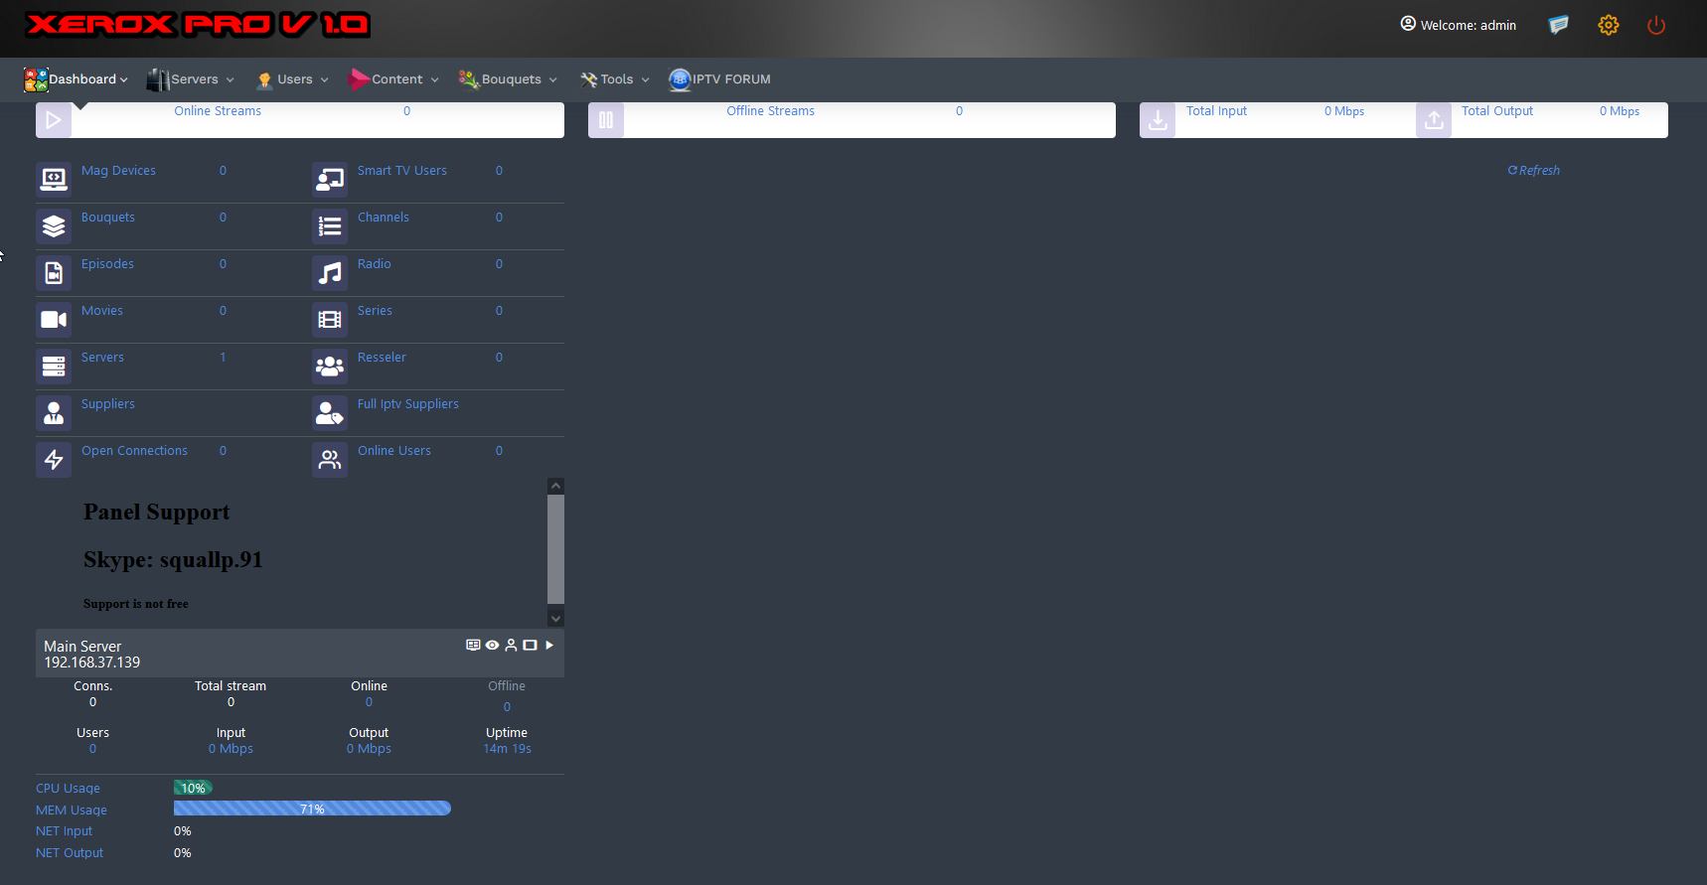Log out with the red power icon
This screenshot has width=1707, height=885.
coord(1656,25)
